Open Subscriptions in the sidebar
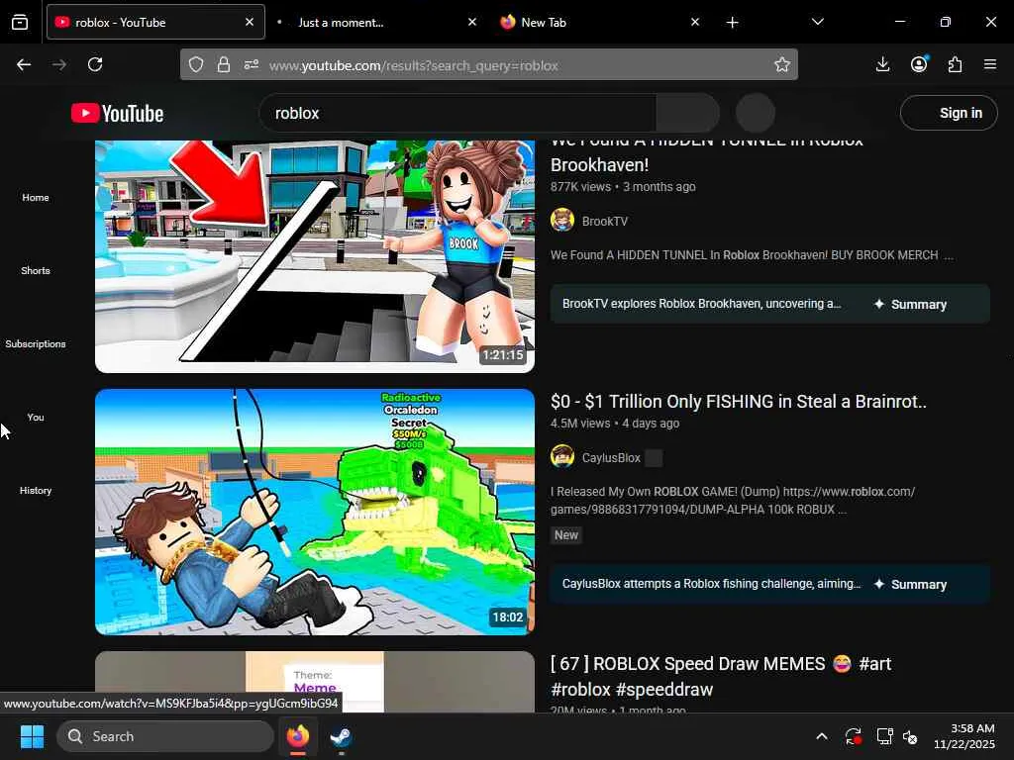This screenshot has height=760, width=1014. coord(36,343)
